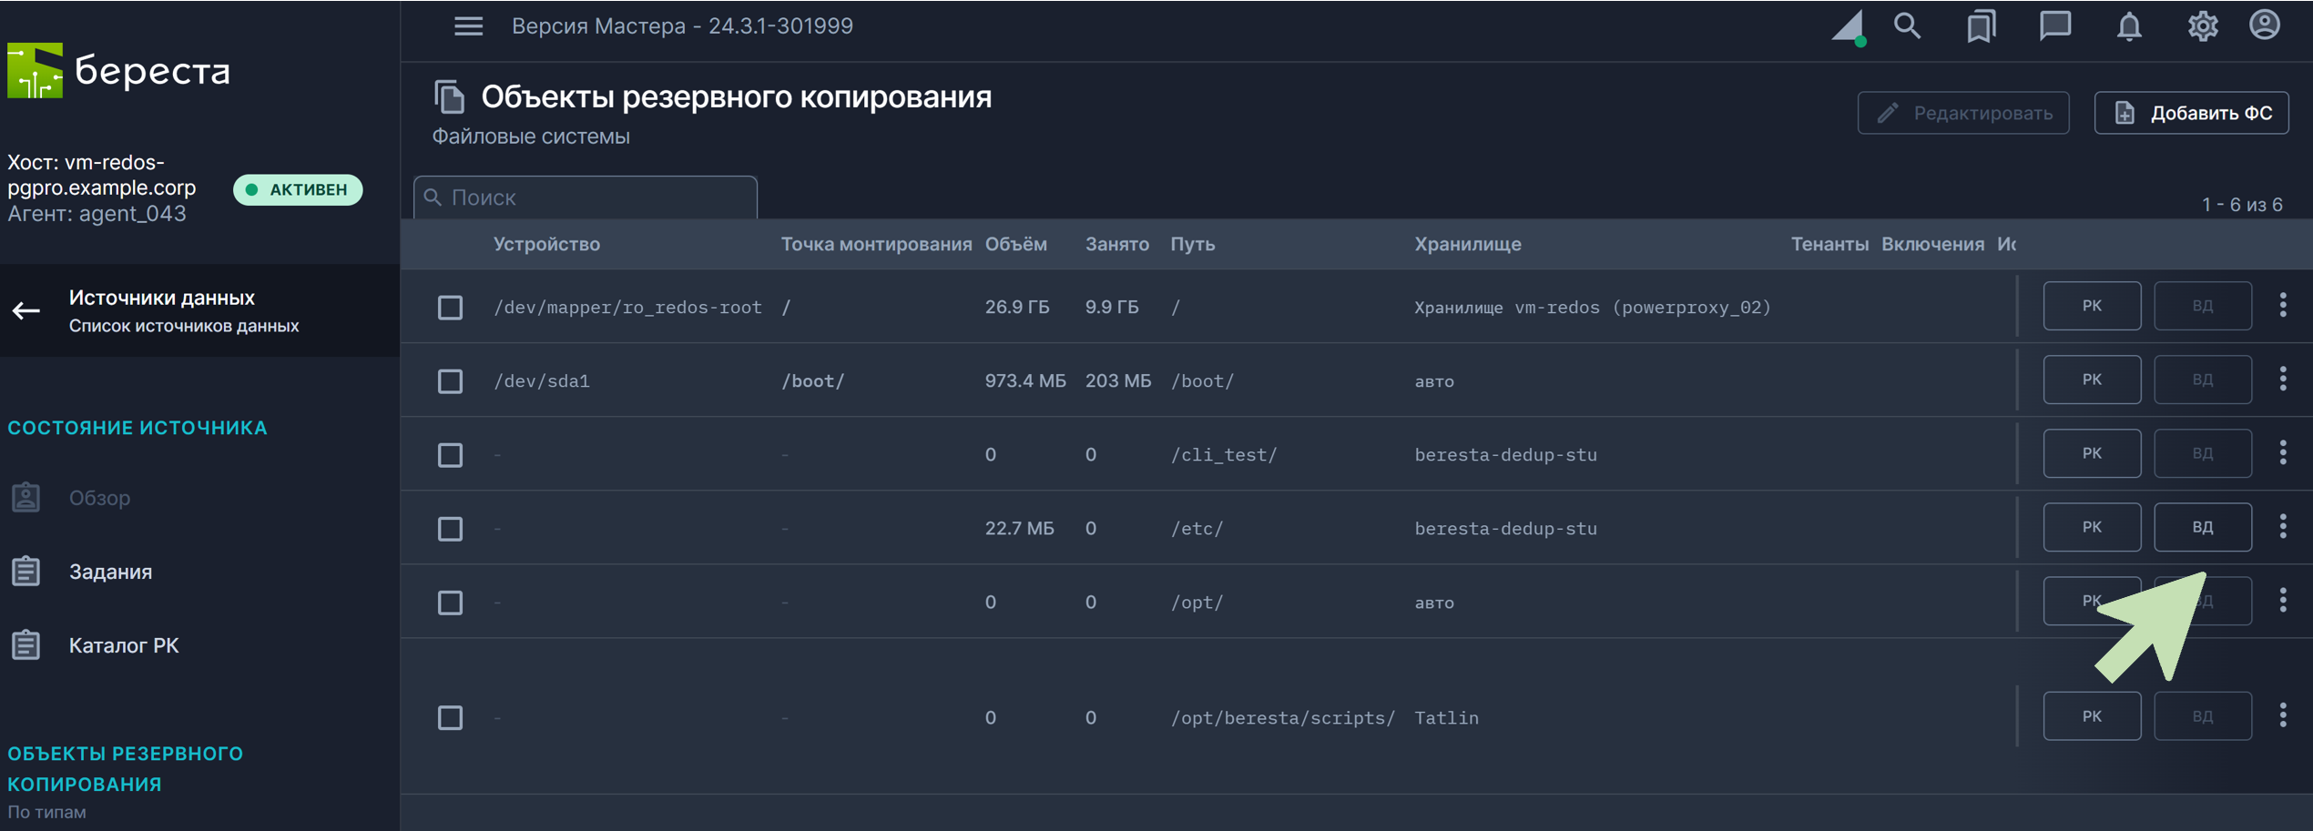Viewport: 2313px width, 831px height.
Task: Open settings gear icon
Action: click(x=2202, y=26)
